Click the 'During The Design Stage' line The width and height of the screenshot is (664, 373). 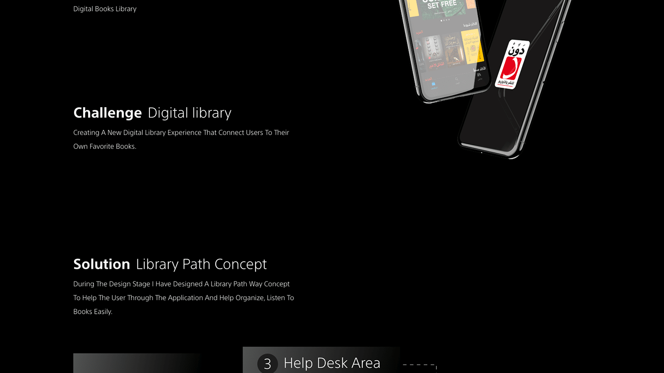(x=182, y=284)
